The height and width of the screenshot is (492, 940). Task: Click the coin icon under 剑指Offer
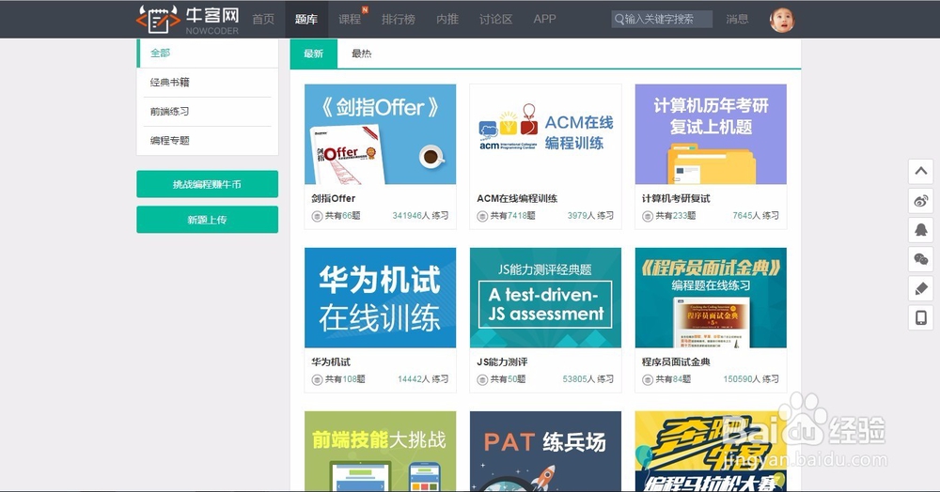pos(317,216)
